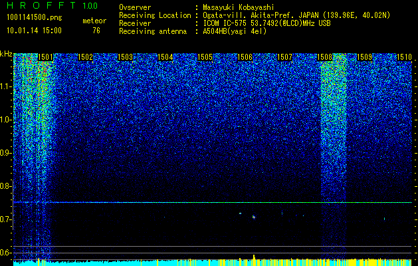Select the A504HB(yagi 4el) antenna text
The height and width of the screenshot is (266, 418).
click(235, 31)
